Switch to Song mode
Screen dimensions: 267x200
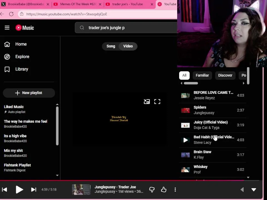click(111, 46)
